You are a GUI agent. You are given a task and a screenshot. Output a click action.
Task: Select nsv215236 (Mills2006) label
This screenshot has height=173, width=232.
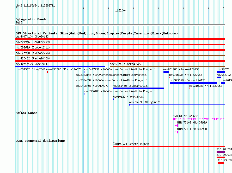186,75
